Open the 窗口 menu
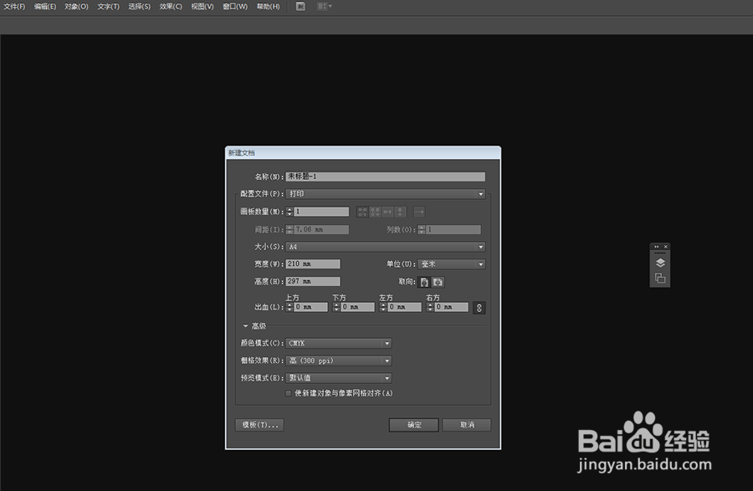Image resolution: width=753 pixels, height=491 pixels. (x=235, y=7)
